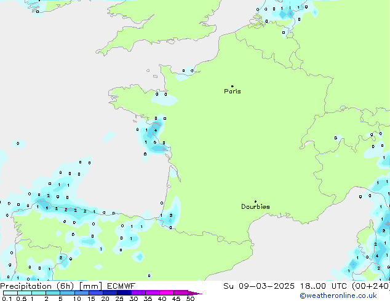The height and width of the screenshot is (301, 390).
Task: Click the over-50 mm arrow tip of legend
Action: pyautogui.click(x=195, y=293)
